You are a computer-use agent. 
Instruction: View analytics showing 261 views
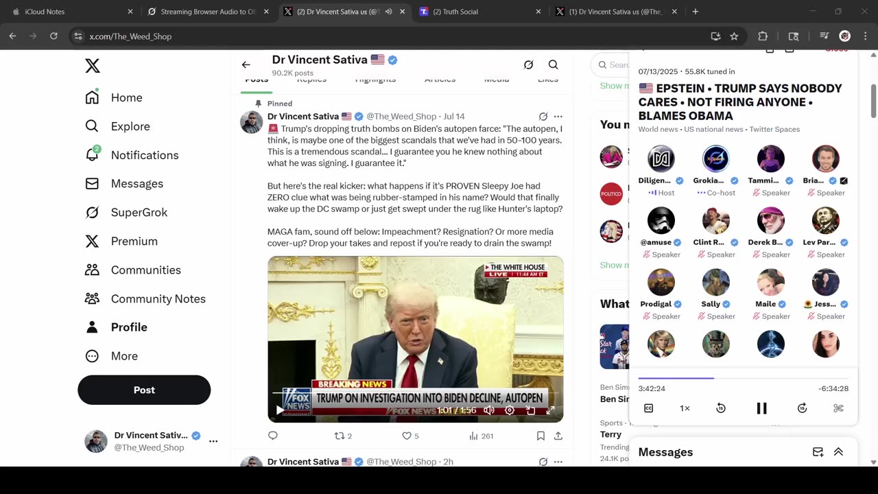(481, 436)
